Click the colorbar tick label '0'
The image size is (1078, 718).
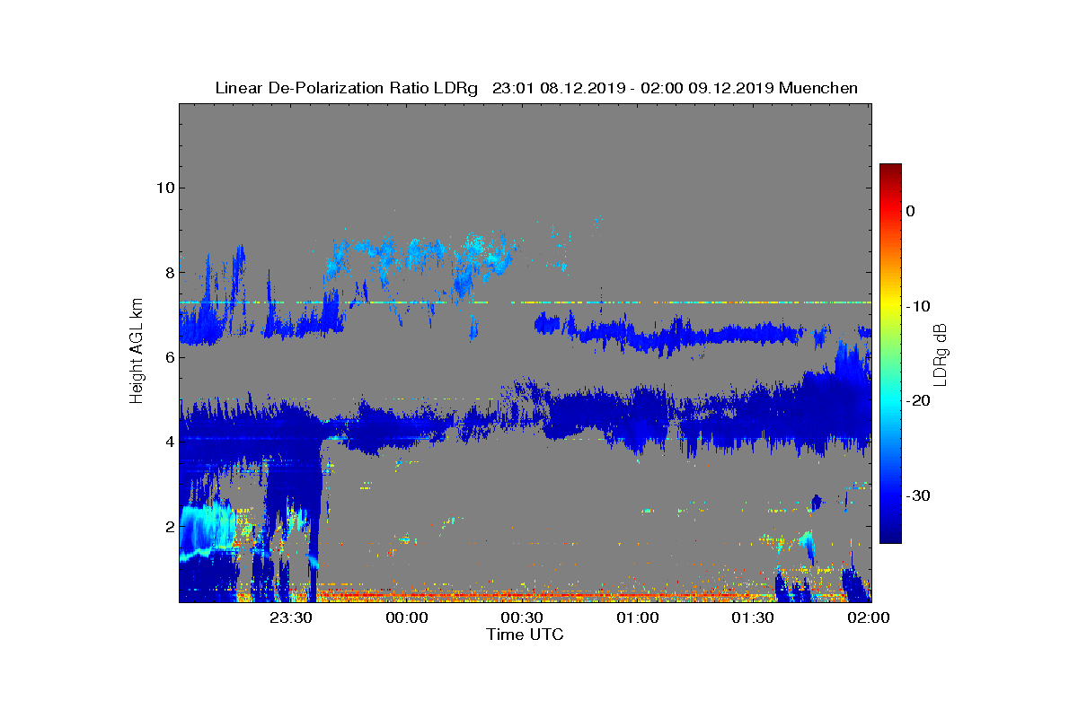[910, 211]
